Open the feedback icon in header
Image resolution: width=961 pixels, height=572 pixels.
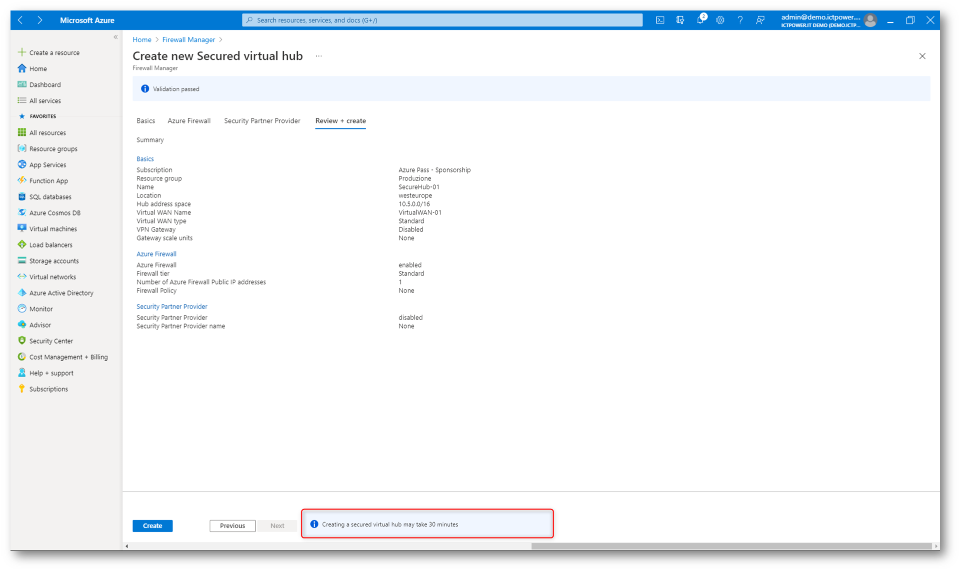[x=760, y=20]
